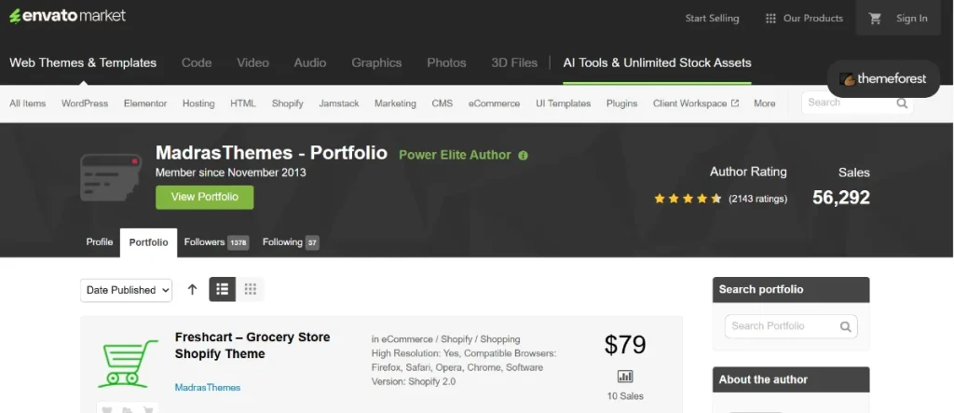Open Freshcart Grocery Store Shopify Theme title
The width and height of the screenshot is (954, 413).
coord(252,345)
